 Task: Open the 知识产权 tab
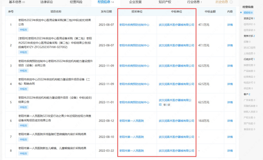165,2
